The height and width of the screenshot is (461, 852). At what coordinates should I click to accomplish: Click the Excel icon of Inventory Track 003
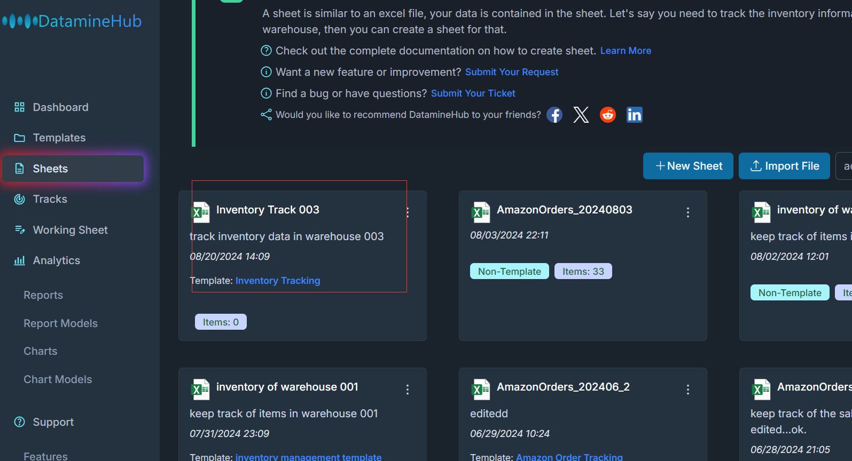[x=200, y=212]
